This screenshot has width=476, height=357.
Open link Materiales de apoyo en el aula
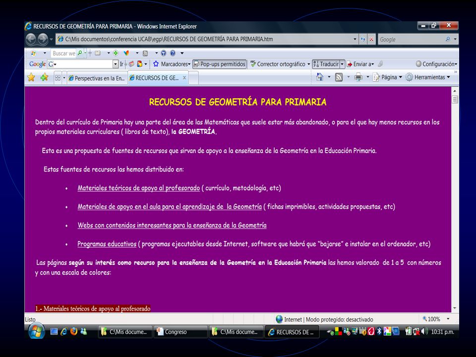(170, 206)
